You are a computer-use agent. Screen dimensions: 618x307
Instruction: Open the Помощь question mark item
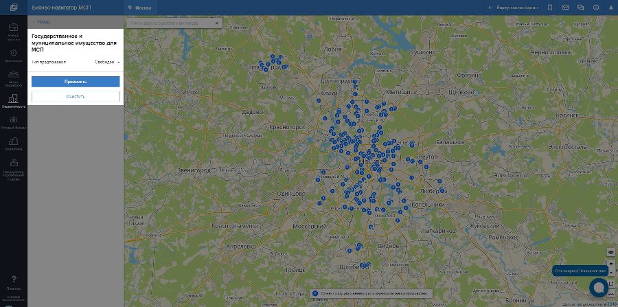coord(14,282)
